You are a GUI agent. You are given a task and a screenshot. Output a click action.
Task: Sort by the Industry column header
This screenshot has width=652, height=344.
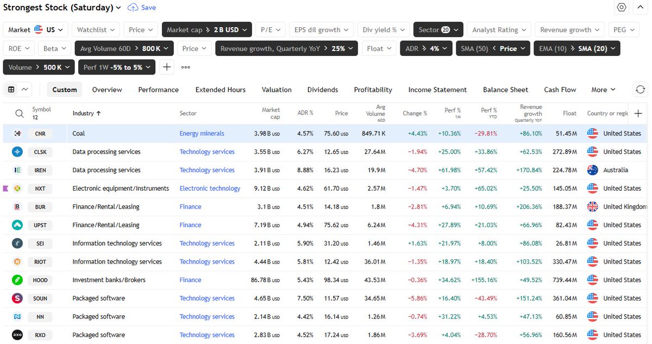point(87,114)
